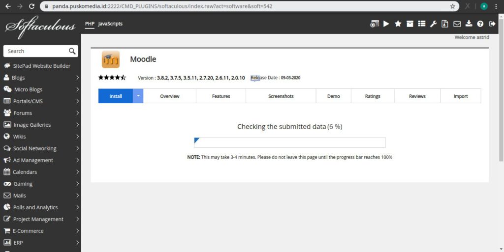This screenshot has height=252, width=504.
Task: Expand the Gaming category
Action: pos(40,184)
